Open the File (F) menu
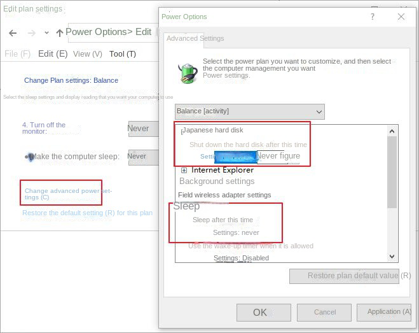 17,54
